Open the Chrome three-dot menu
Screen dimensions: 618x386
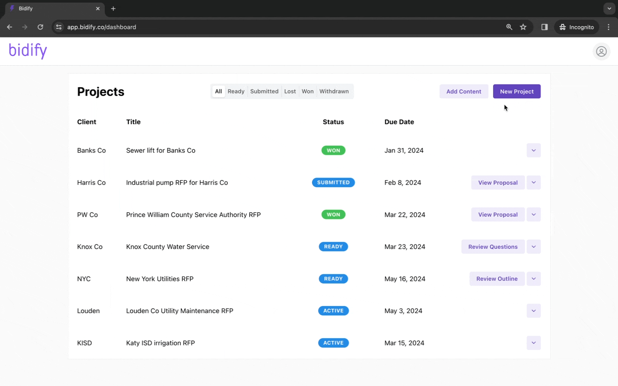tap(609, 27)
